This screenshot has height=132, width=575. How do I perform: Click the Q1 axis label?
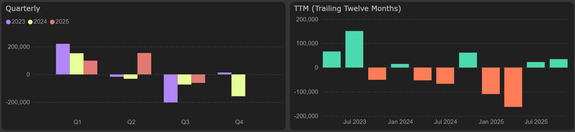click(x=77, y=122)
